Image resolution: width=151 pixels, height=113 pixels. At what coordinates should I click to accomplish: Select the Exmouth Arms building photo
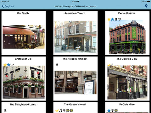tap(127, 37)
